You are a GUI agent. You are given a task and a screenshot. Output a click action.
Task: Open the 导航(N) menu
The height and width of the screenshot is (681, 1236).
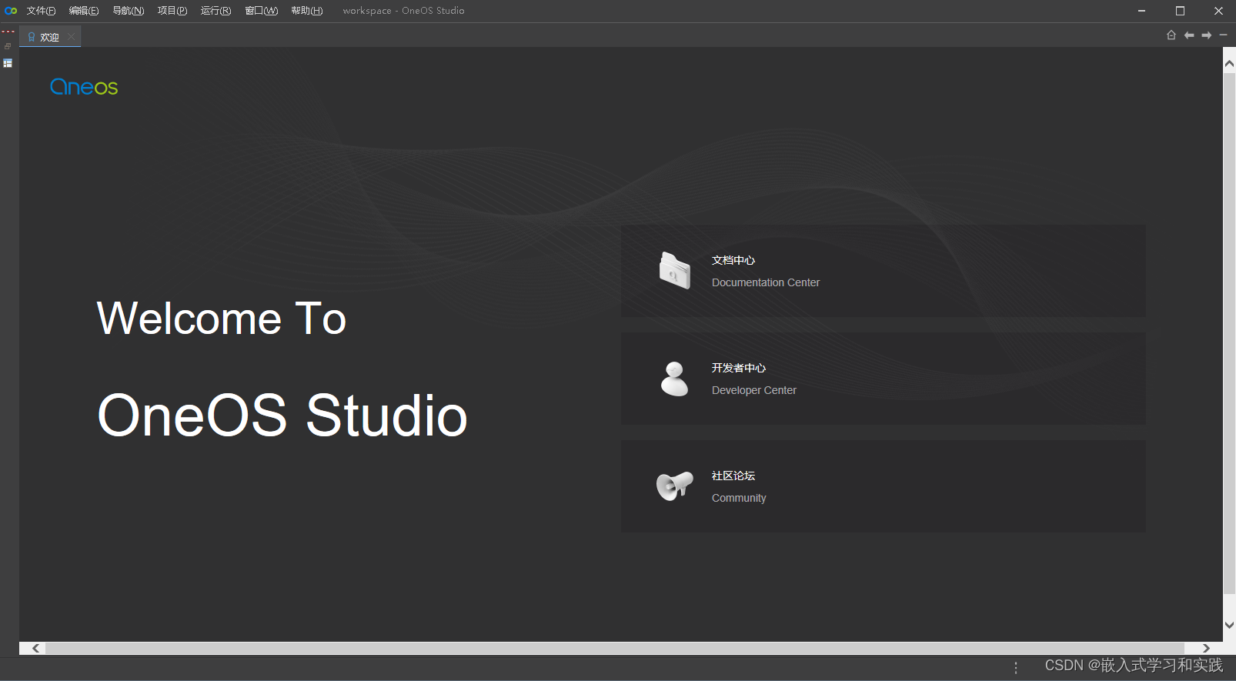(128, 11)
